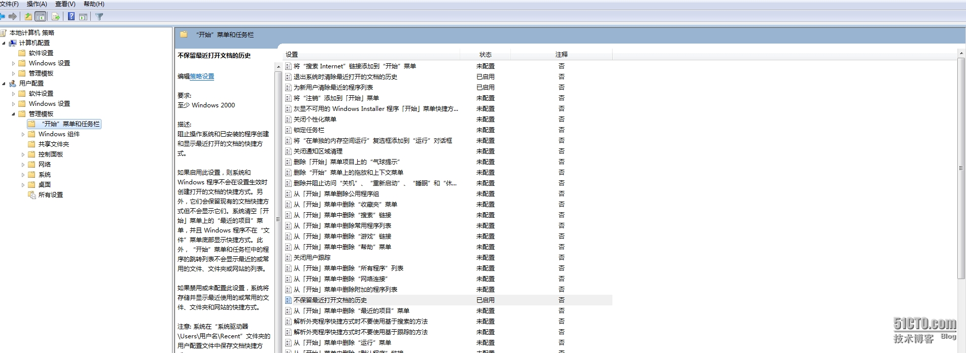This screenshot has width=966, height=353.
Task: Select row 解析外壳程序快捷方式时不要使用基于搜索的方法
Action: (447, 322)
